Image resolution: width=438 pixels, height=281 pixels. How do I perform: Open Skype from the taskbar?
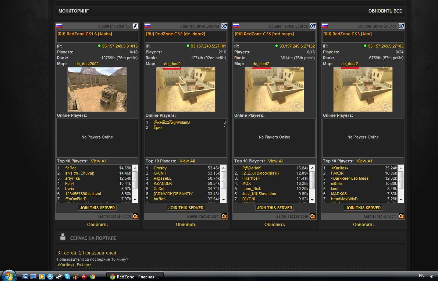click(67, 276)
